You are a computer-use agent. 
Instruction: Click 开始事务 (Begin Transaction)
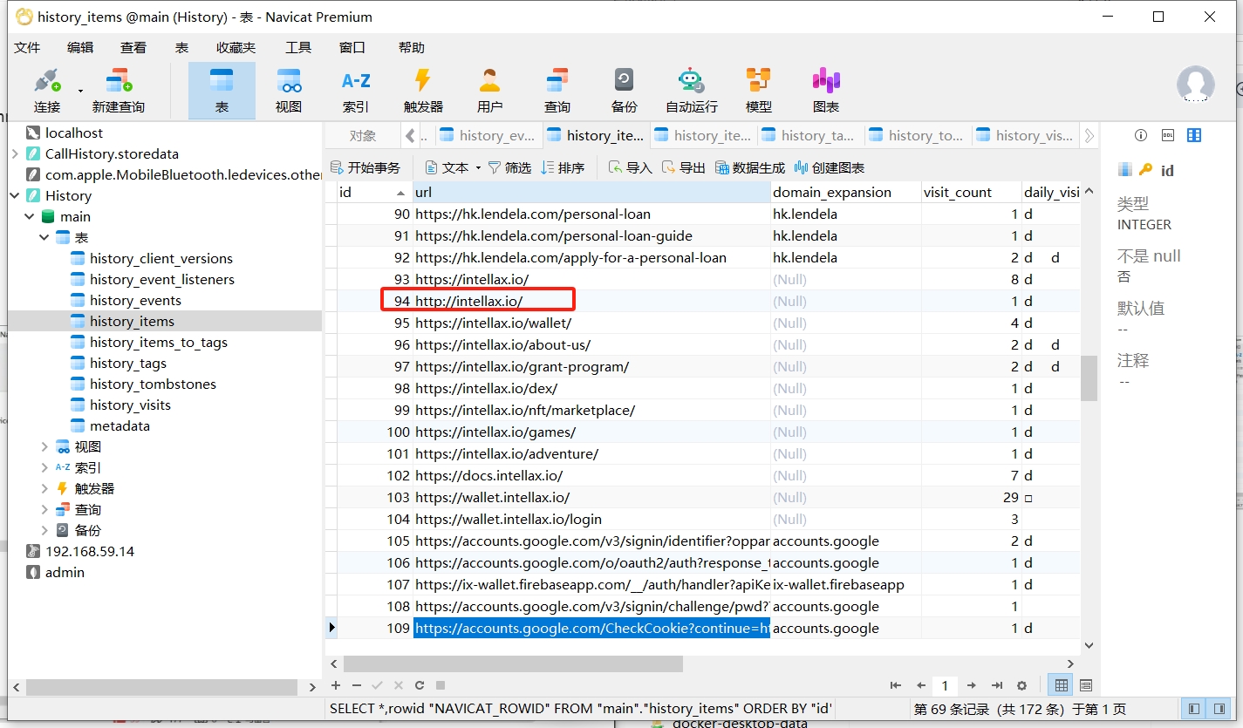coord(365,167)
